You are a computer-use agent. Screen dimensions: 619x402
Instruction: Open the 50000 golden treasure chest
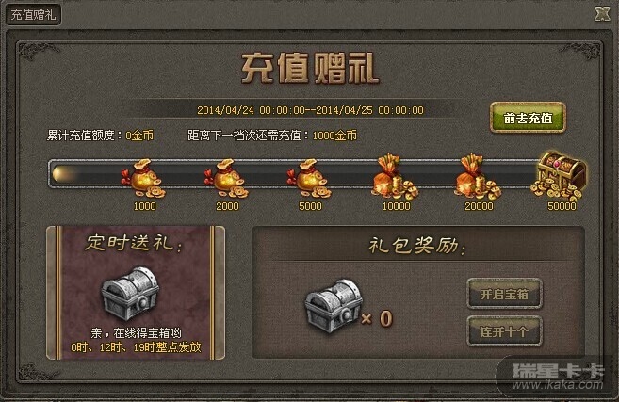(560, 176)
